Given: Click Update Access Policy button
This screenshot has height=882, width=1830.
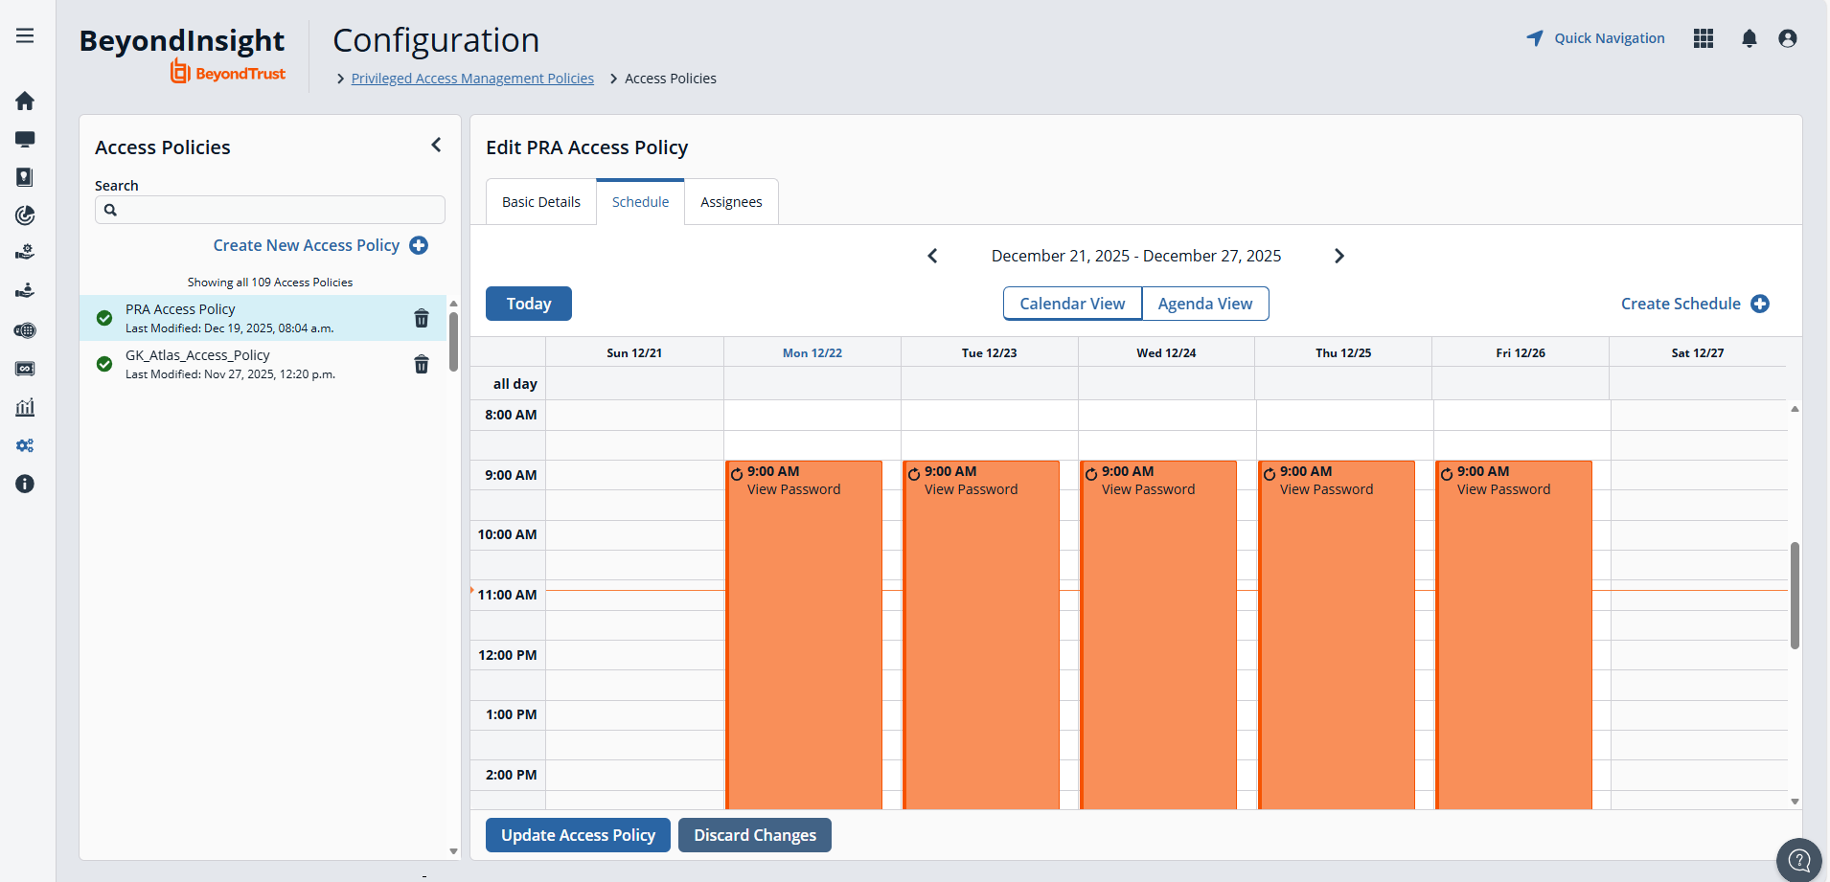Looking at the screenshot, I should (x=578, y=835).
